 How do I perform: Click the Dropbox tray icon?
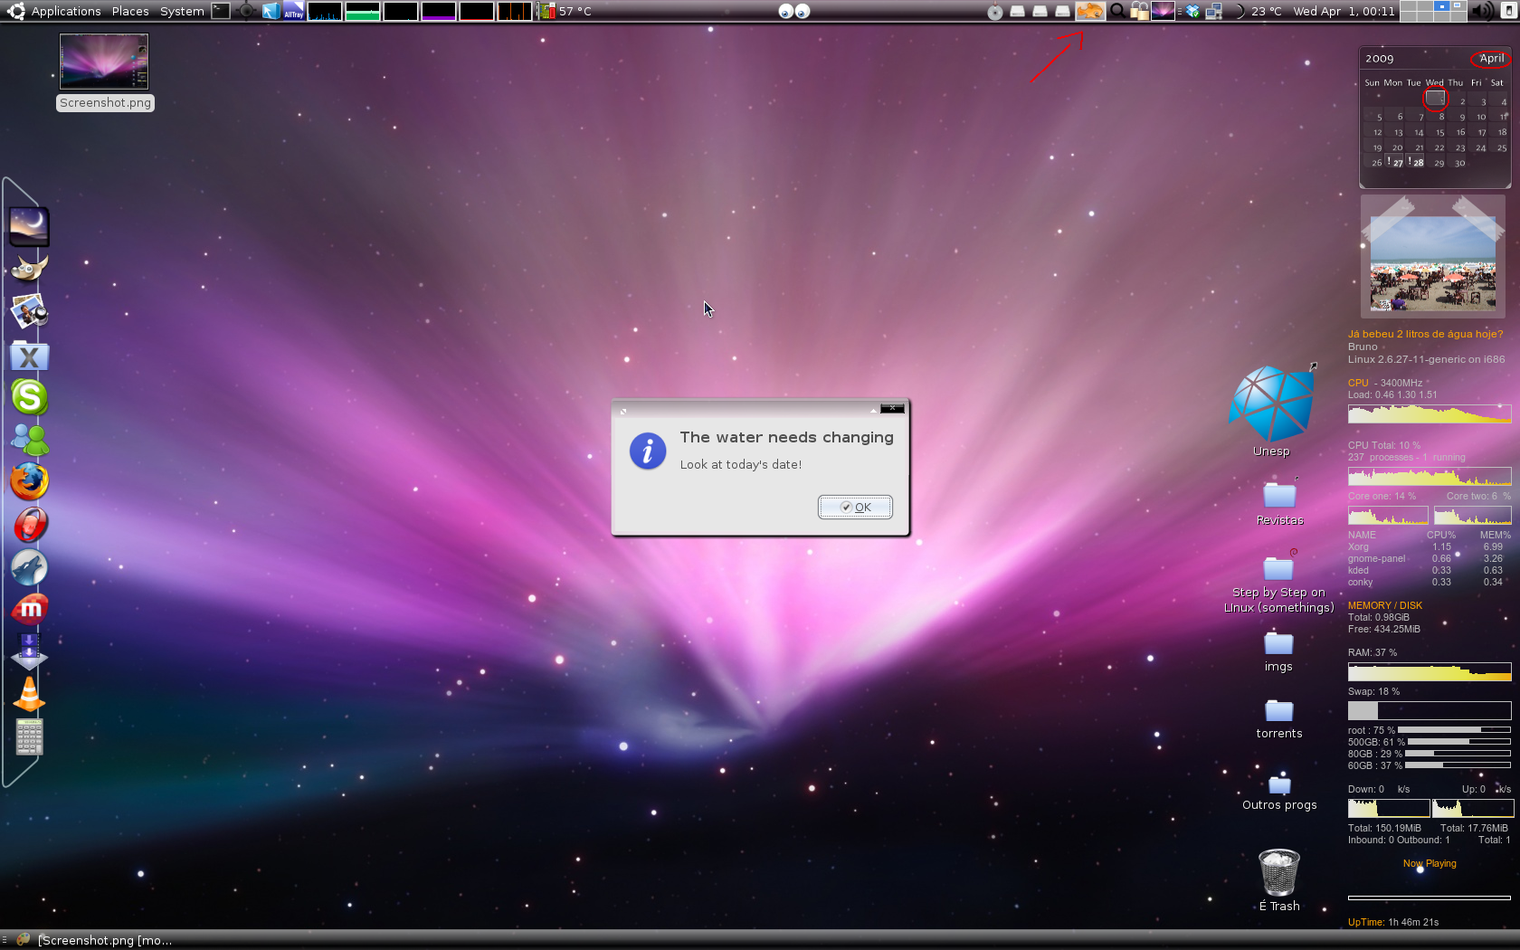(x=1192, y=11)
